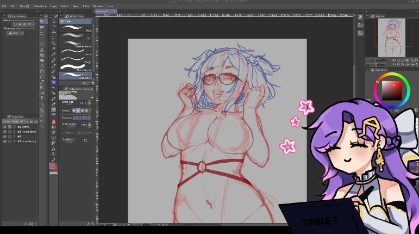The height and width of the screenshot is (234, 419).
Task: Click the Border effect icon in Layer Property
Action: 15,24
